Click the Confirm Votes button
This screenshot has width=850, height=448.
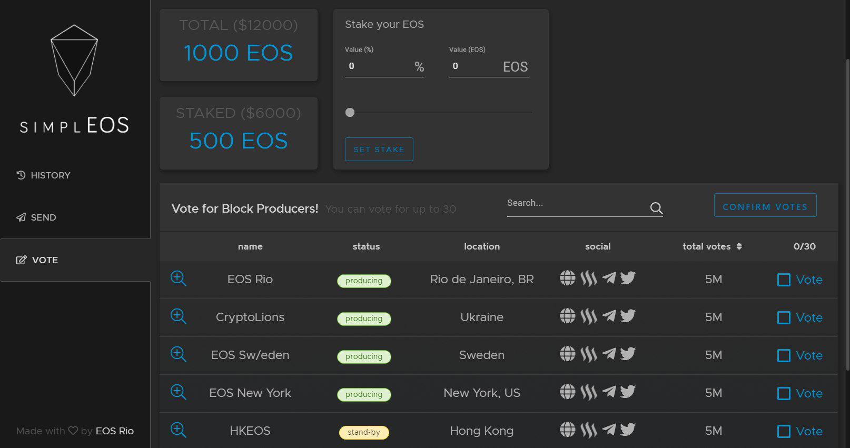(765, 205)
